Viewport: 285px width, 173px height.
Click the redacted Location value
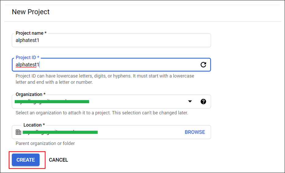(61, 132)
